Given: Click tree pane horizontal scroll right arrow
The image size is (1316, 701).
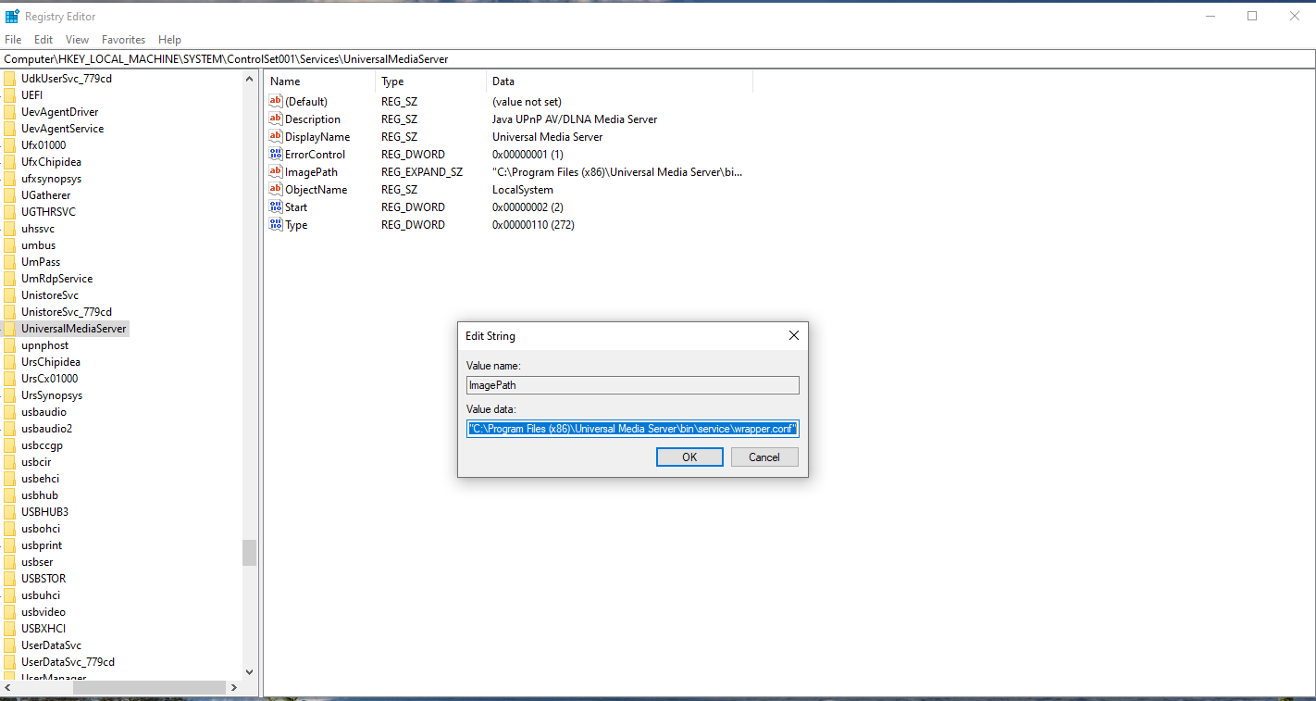Looking at the screenshot, I should coord(233,688).
